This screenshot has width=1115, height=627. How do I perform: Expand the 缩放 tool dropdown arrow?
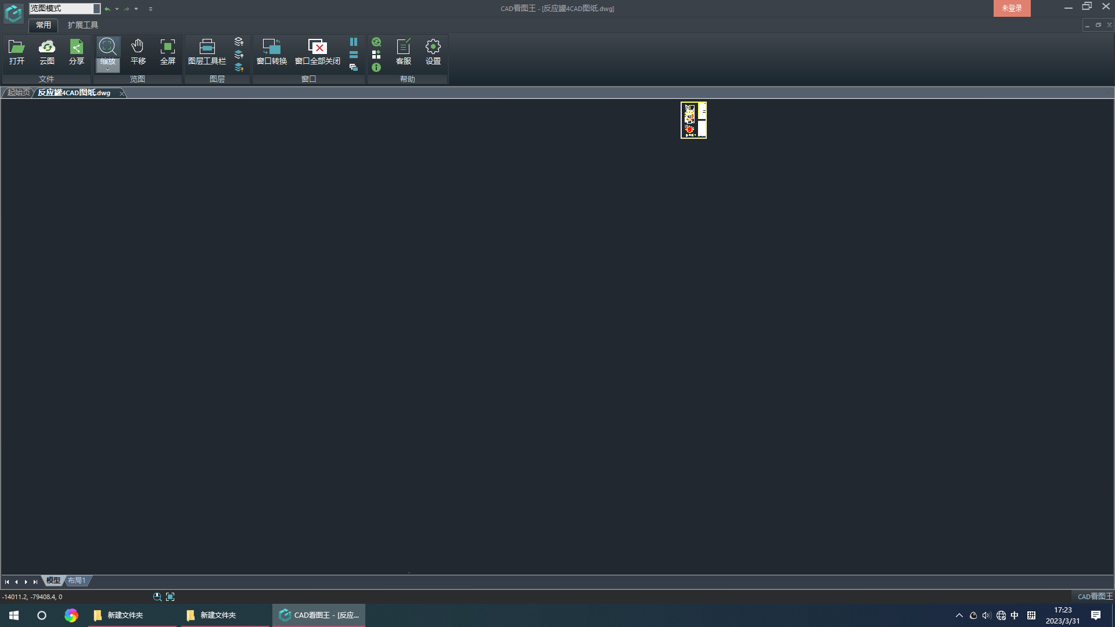click(107, 68)
